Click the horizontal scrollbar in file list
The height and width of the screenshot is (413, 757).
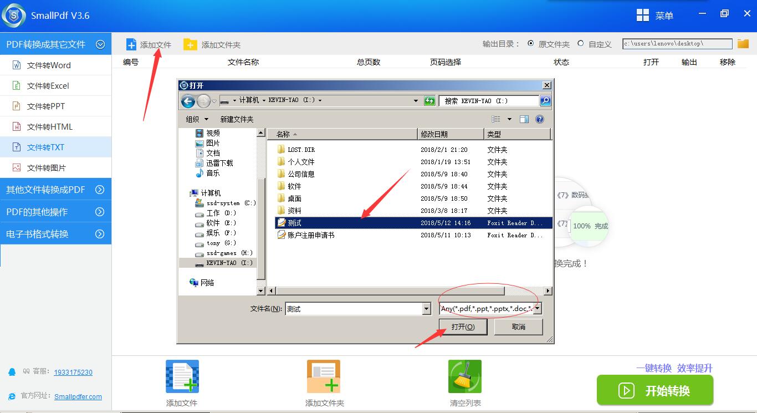pyautogui.click(x=391, y=290)
